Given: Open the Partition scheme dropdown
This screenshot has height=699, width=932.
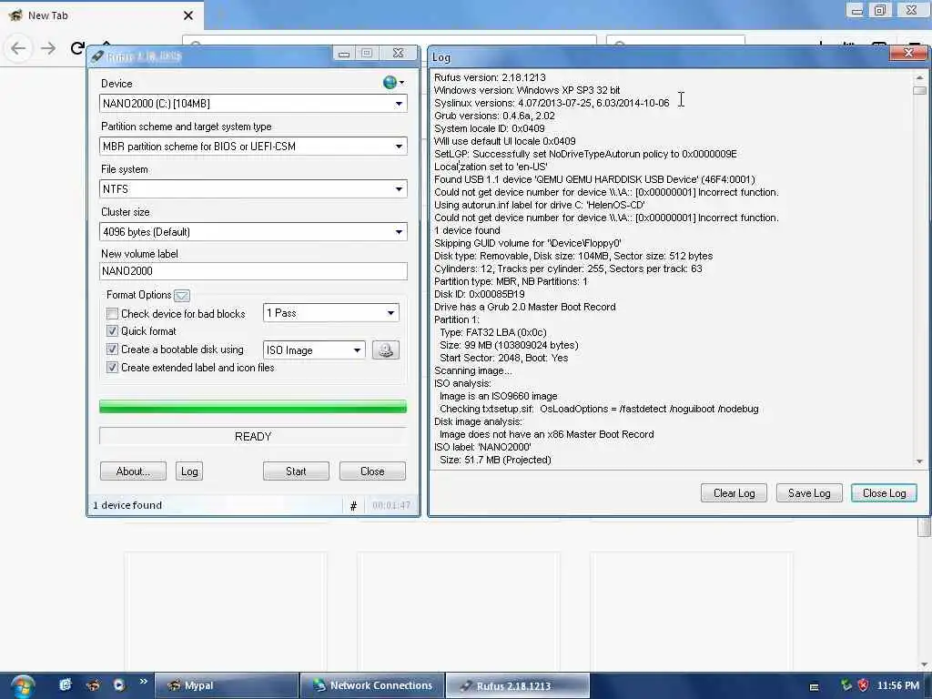Looking at the screenshot, I should coord(253,147).
